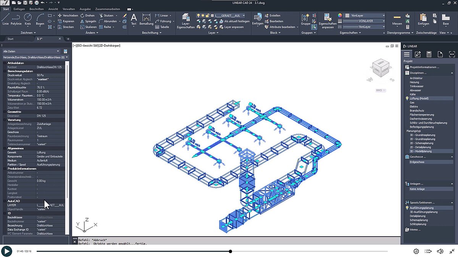Open the Ansicht ribbon tab
Screen dimensions: 458x258
[53, 9]
